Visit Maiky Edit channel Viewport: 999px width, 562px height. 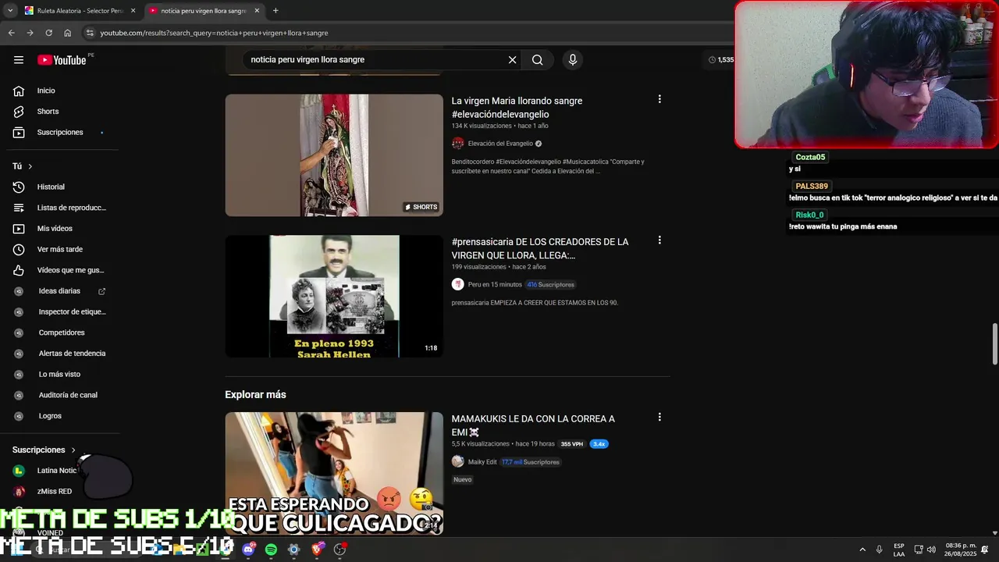[x=482, y=462]
